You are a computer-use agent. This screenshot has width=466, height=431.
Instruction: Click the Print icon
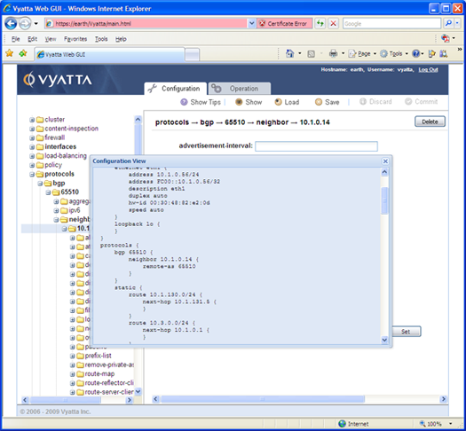click(334, 54)
